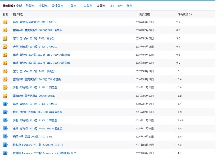Open 奔驰S级新能源 2016款 S 500 eL link
The width and height of the screenshot is (216, 158).
tap(35, 22)
